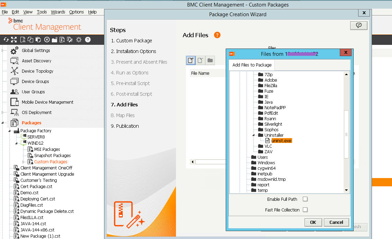Collapse the Packages node
The width and height of the screenshot is (392, 239).
(3, 123)
